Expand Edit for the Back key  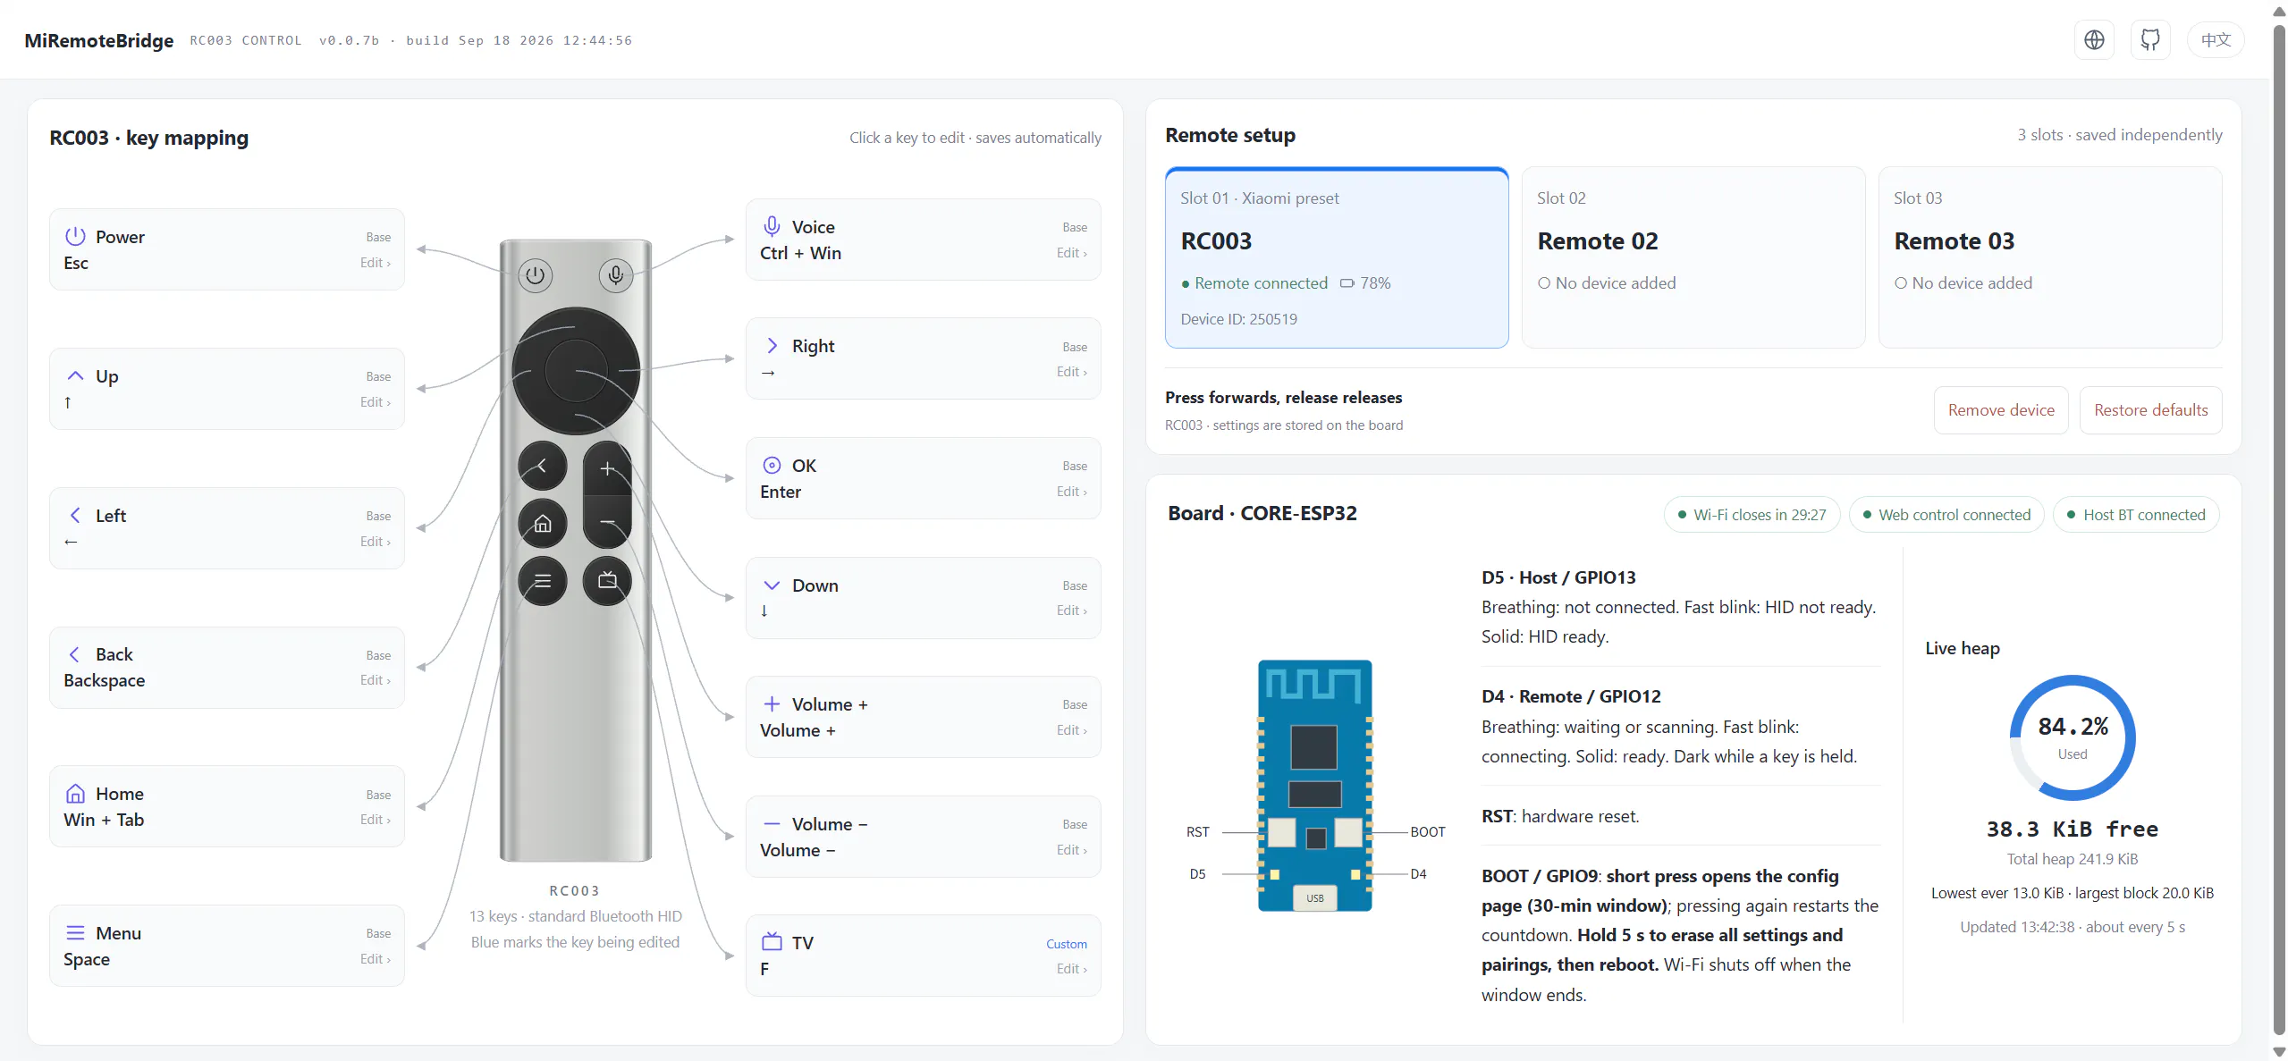375,680
